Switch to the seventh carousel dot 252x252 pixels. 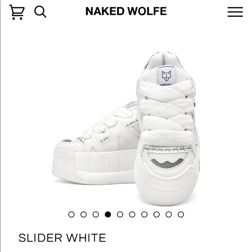point(144,214)
